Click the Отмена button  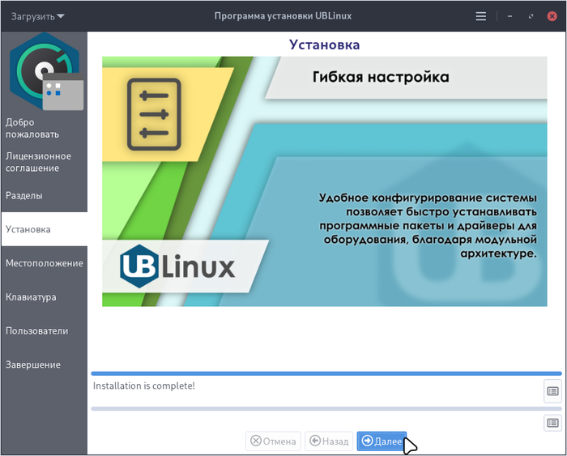273,441
